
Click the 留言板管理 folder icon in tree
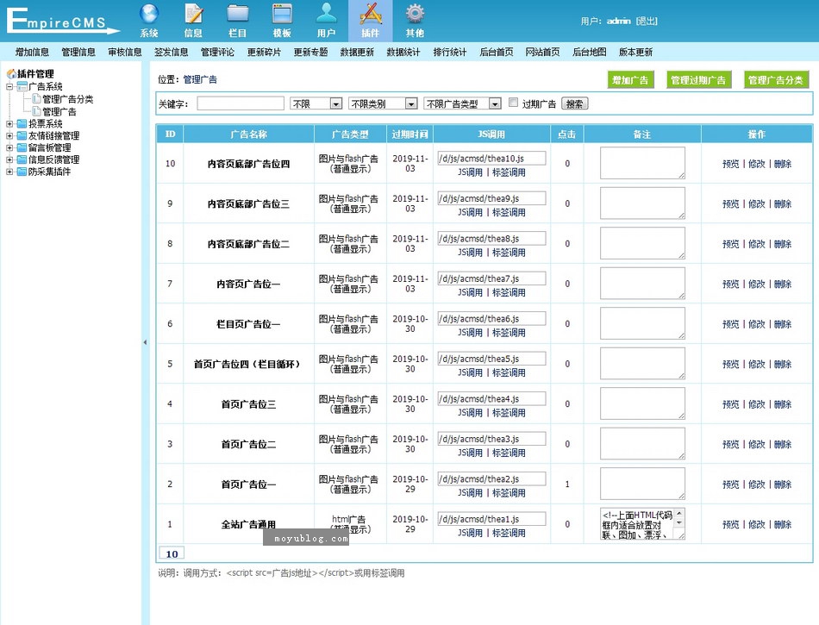click(22, 147)
